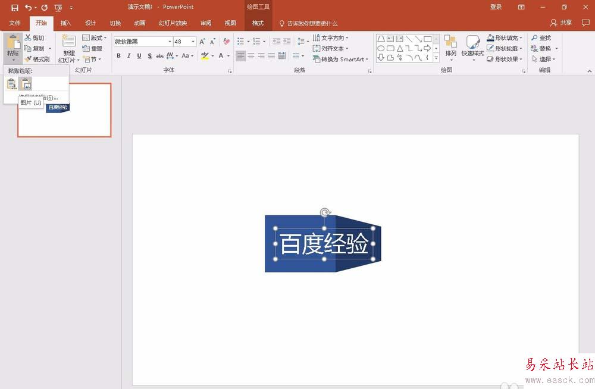Viewport: 595px width, 389px height.
Task: Switch to the Animations (动画) tab
Action: 140,23
